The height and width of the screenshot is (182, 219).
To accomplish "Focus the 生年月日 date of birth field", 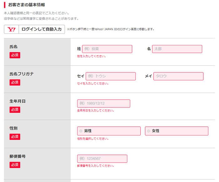I will pyautogui.click(x=104, y=104).
